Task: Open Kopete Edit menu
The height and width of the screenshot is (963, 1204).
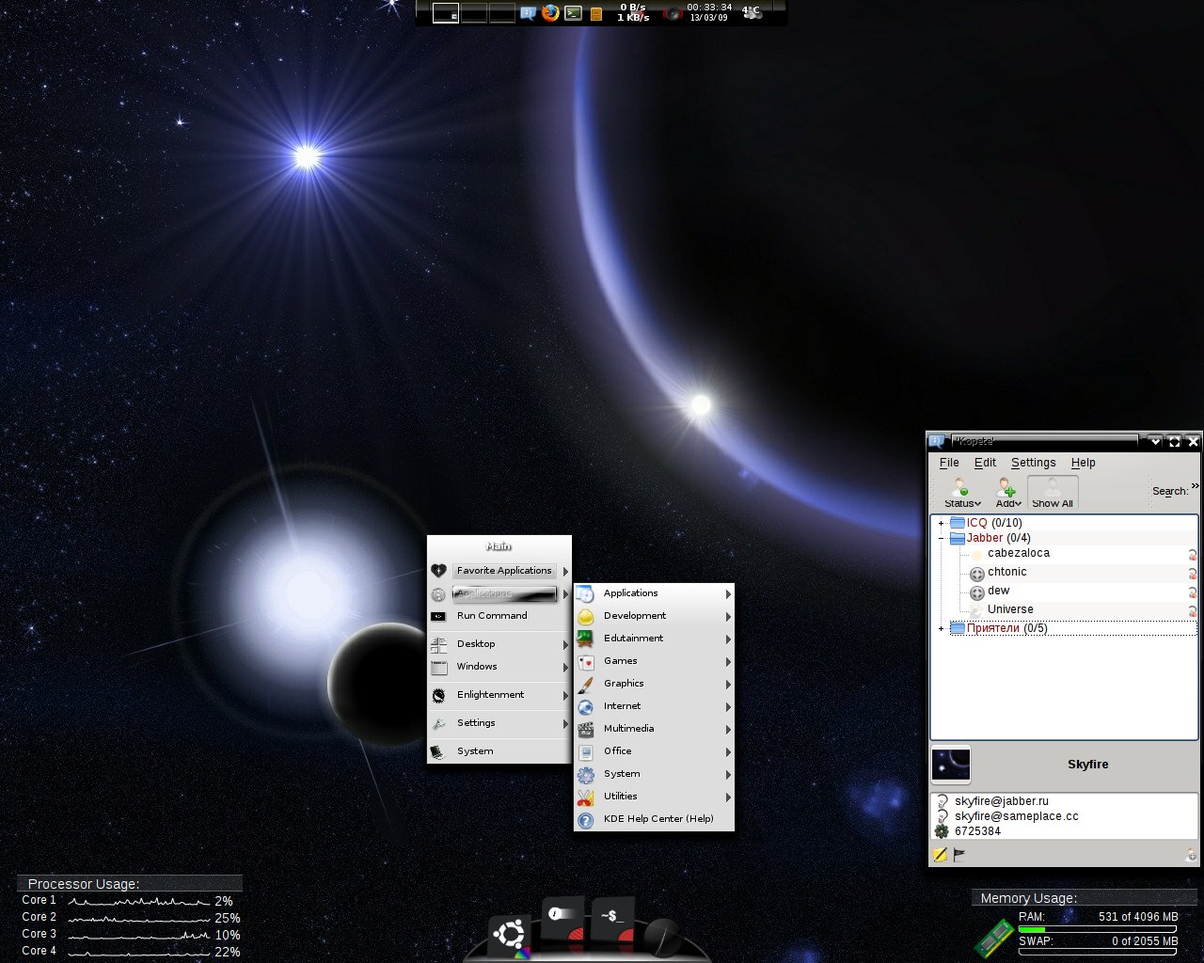Action: [985, 463]
